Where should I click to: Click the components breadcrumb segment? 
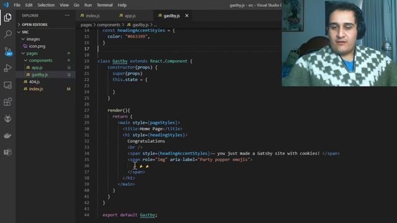click(109, 25)
